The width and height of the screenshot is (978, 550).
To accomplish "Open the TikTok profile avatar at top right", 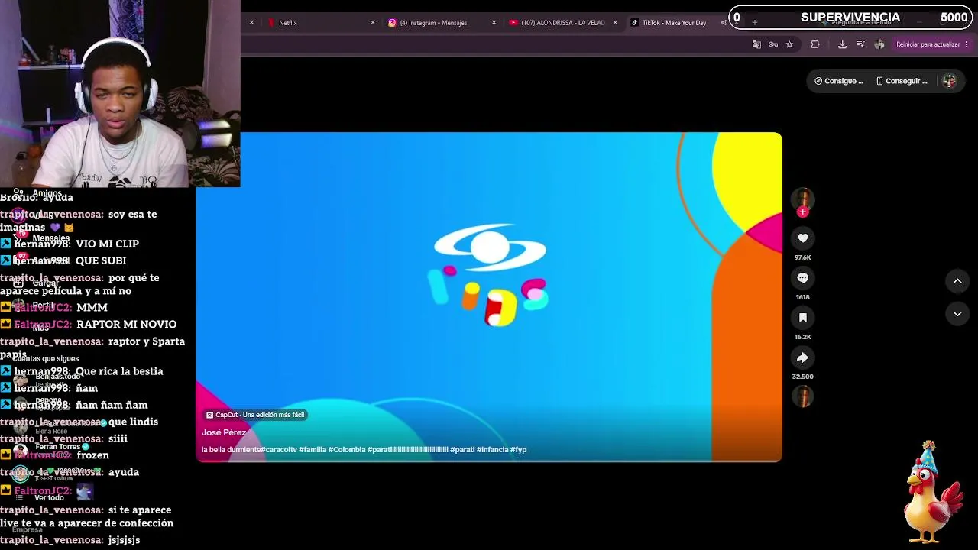I will click(x=949, y=81).
